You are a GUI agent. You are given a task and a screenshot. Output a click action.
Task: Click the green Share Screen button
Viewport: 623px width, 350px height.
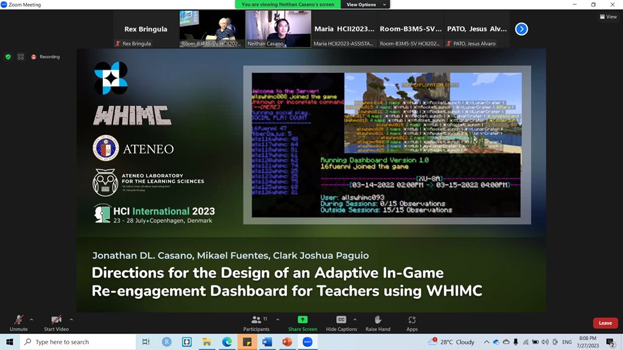[302, 323]
